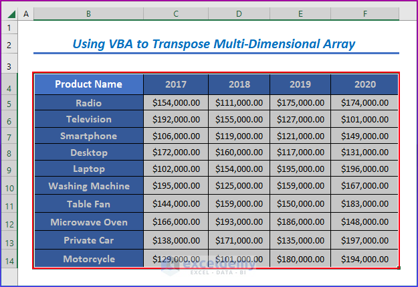The width and height of the screenshot is (418, 287).
Task: Click Desktop's 2020 value $131,000.00
Action: tap(364, 153)
